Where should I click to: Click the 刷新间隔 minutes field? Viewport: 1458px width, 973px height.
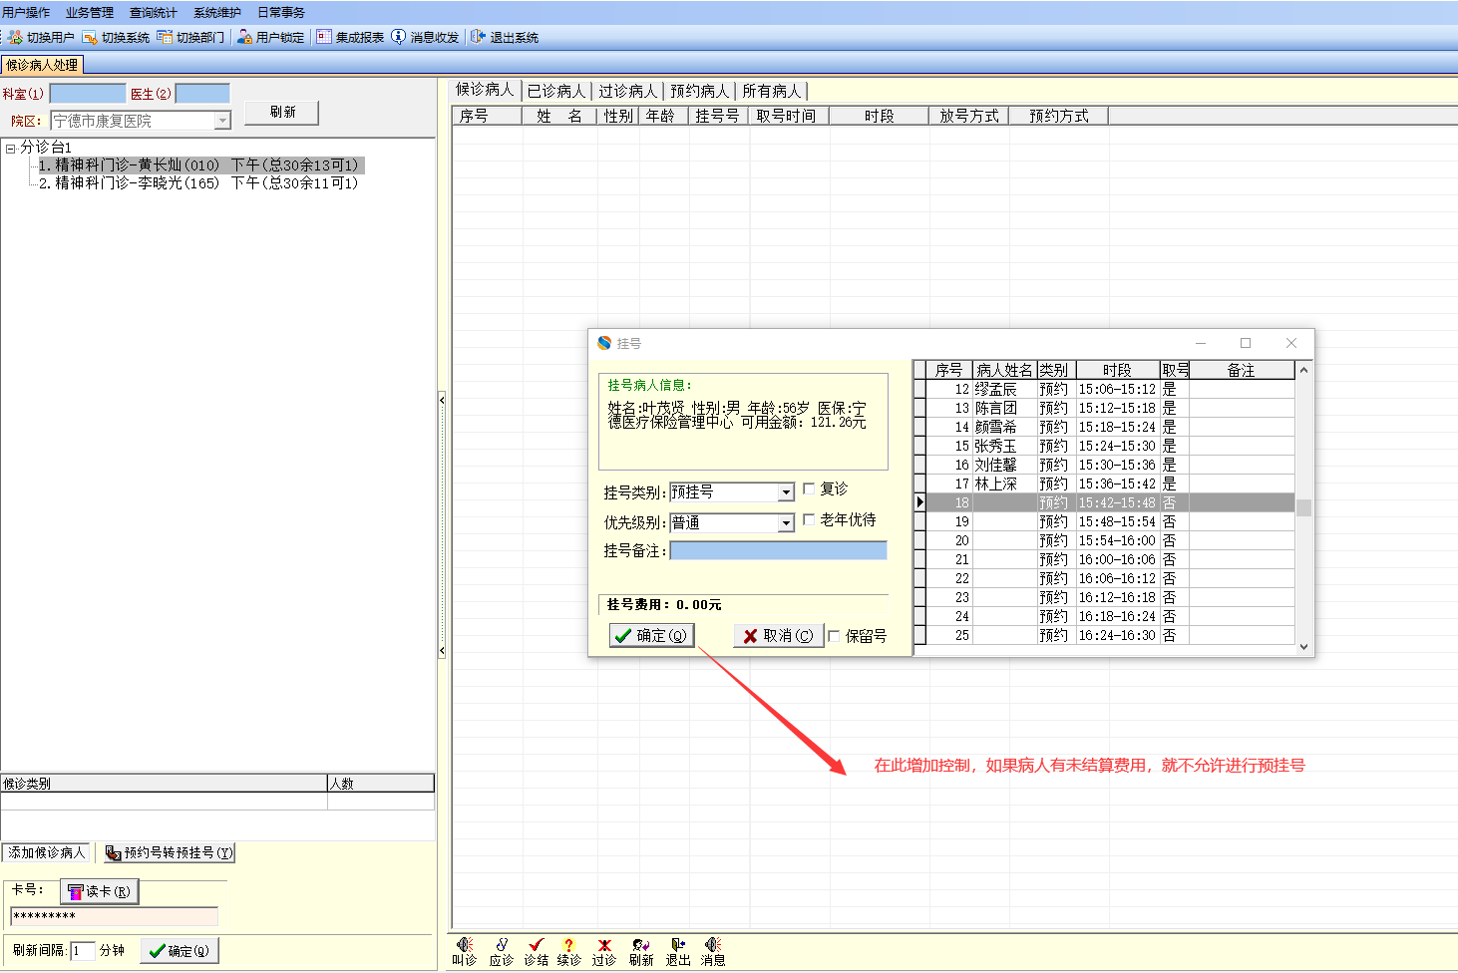click(83, 951)
